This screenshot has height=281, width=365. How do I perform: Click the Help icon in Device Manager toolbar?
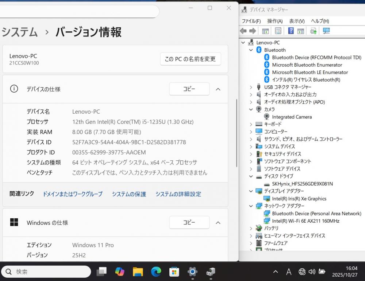pos(291,31)
